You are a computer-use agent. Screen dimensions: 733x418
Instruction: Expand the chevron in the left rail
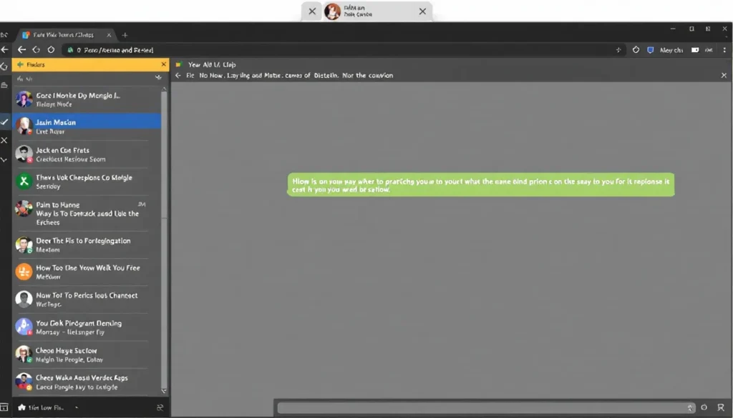tap(5, 159)
